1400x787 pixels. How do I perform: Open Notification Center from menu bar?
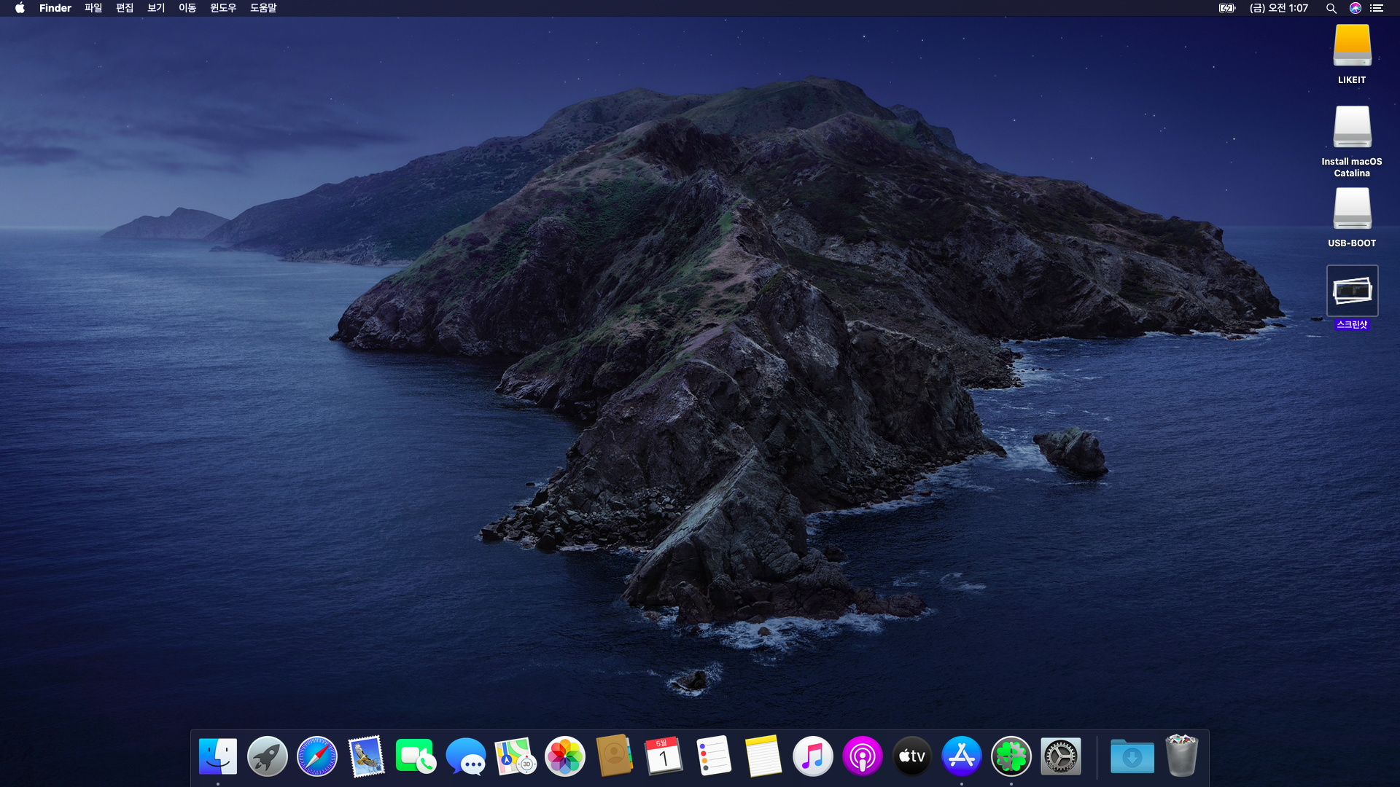[1377, 8]
